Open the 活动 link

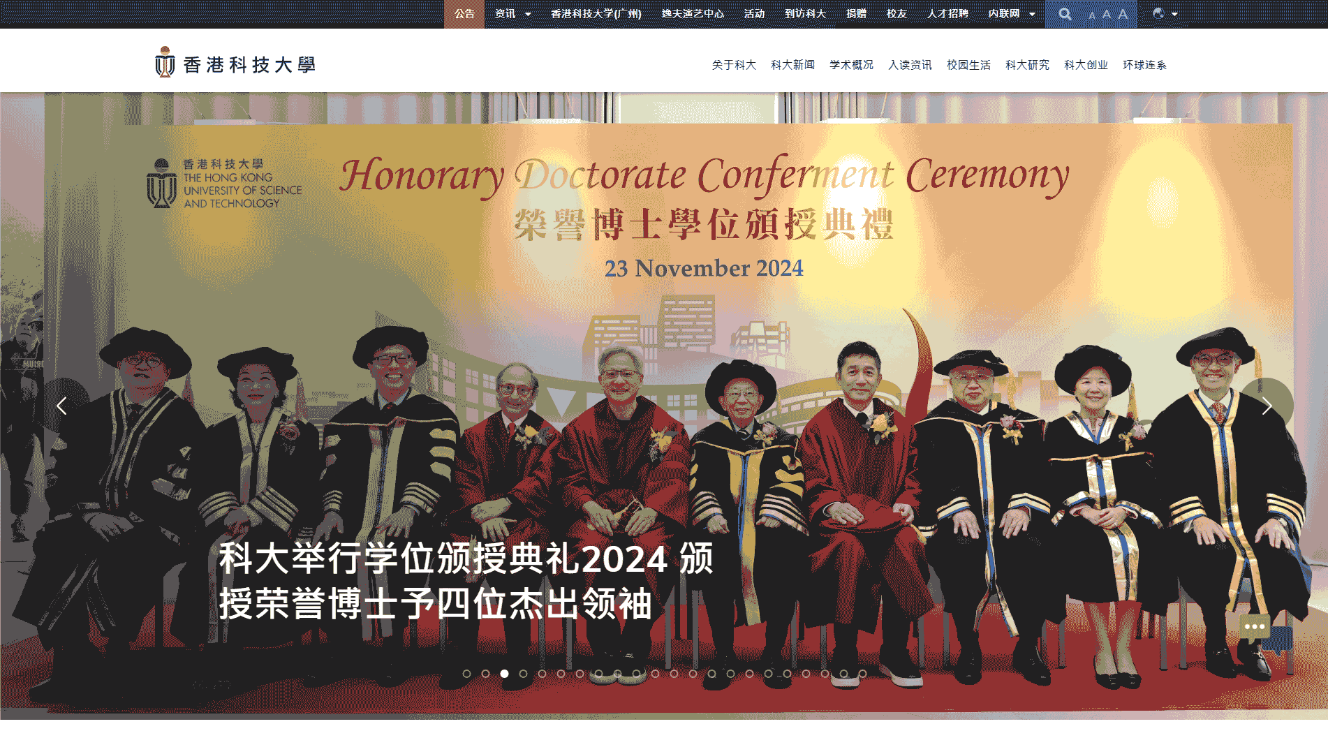pyautogui.click(x=754, y=14)
